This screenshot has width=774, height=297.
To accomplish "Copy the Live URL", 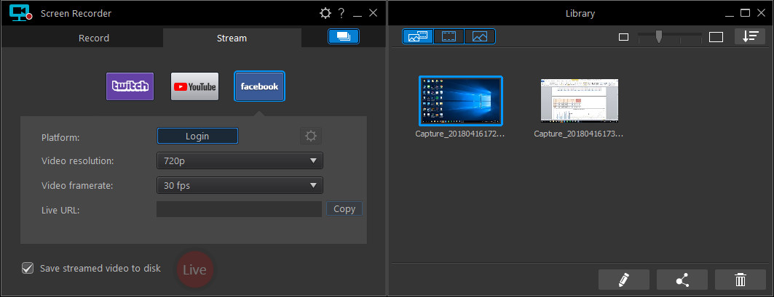I will pos(344,209).
